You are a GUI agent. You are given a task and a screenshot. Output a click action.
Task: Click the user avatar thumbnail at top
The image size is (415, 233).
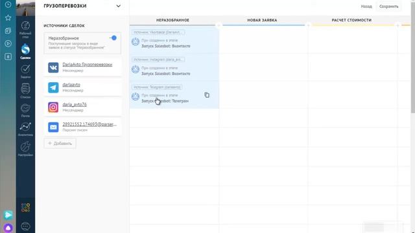pyautogui.click(x=25, y=8)
